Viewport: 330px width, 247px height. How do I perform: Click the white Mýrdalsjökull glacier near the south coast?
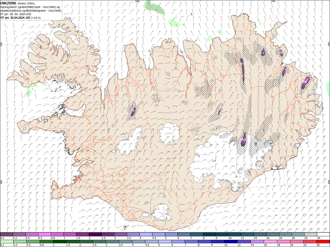(162, 212)
